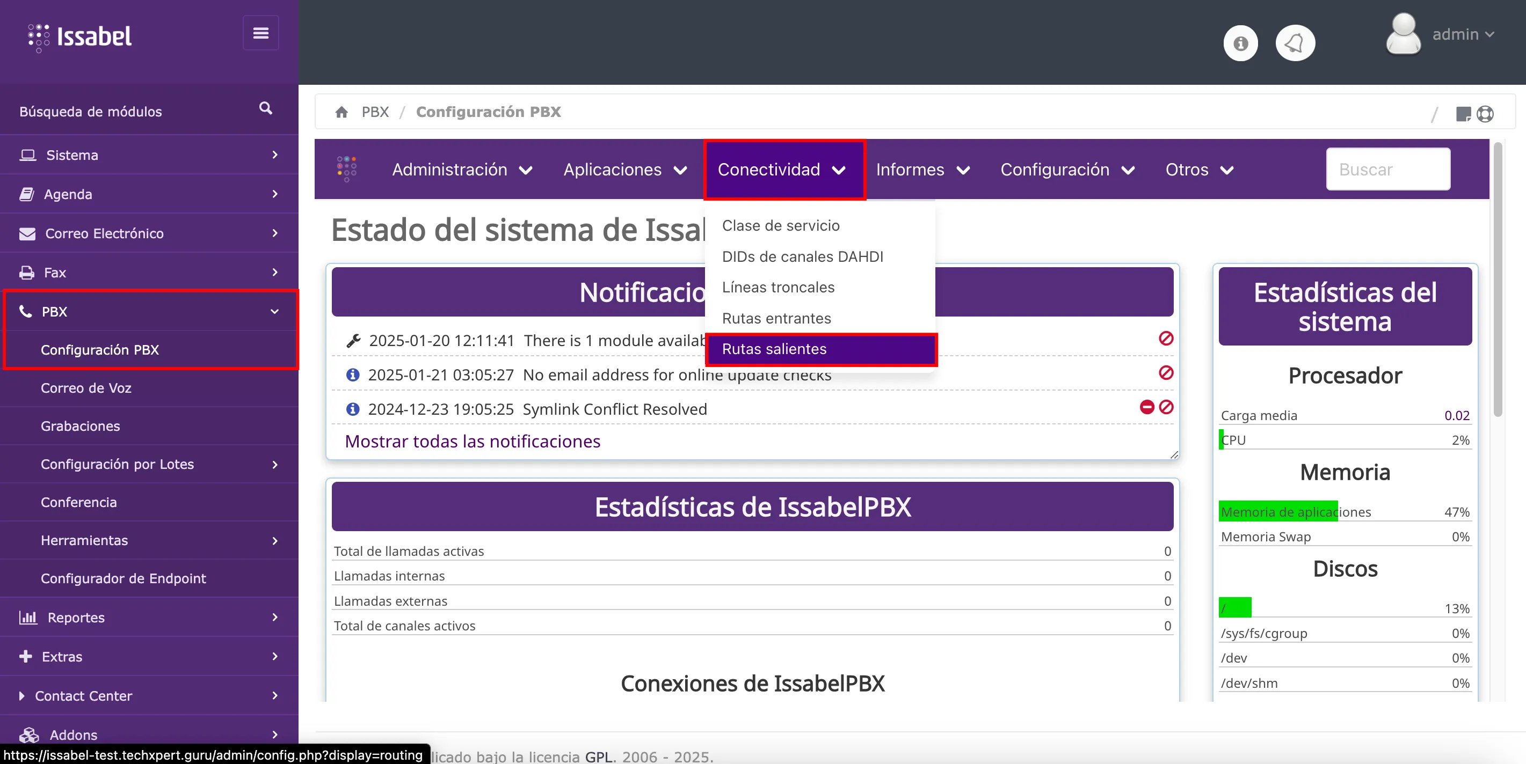Click the Memoria de aplicaciones usage bar
The height and width of the screenshot is (764, 1526).
coord(1278,512)
